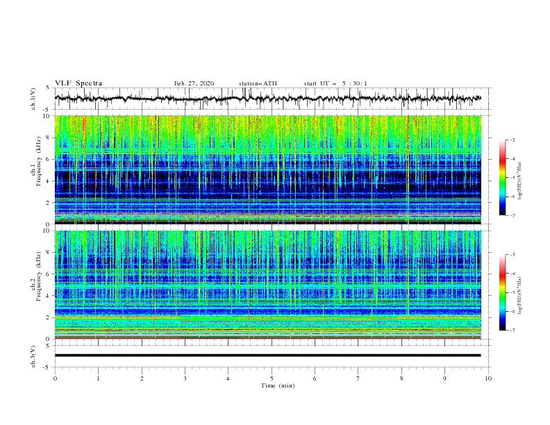550x425 pixels.
Task: Click the "6" kHz tick on ch.2 spectrogram
Action: 49,274
